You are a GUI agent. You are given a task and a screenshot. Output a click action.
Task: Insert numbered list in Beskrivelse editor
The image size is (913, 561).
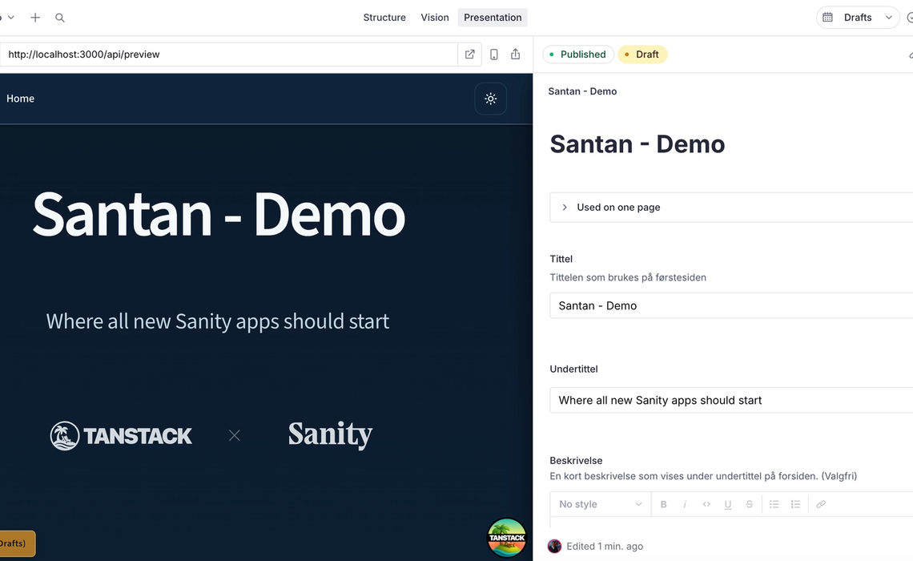795,504
